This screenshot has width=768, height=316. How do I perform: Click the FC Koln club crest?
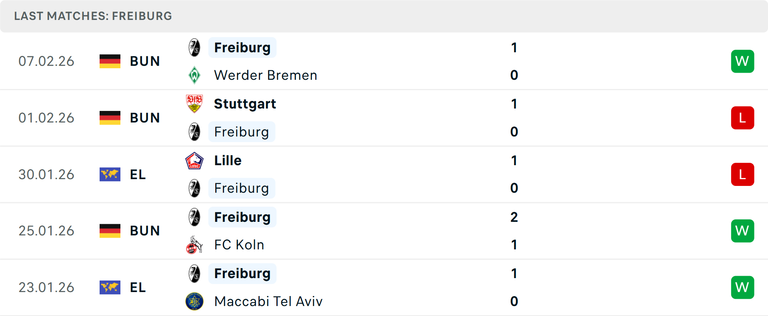coord(194,245)
